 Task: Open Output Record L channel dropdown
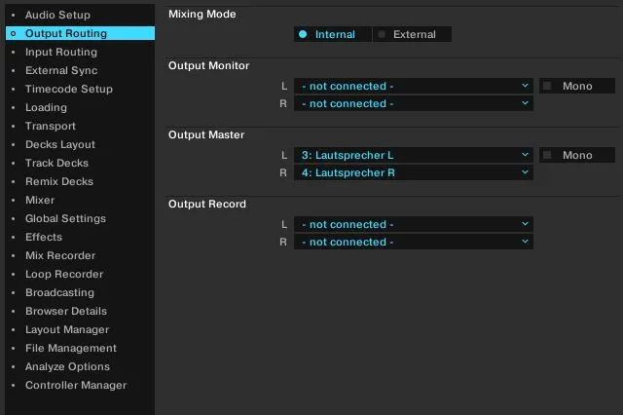pyautogui.click(x=413, y=224)
